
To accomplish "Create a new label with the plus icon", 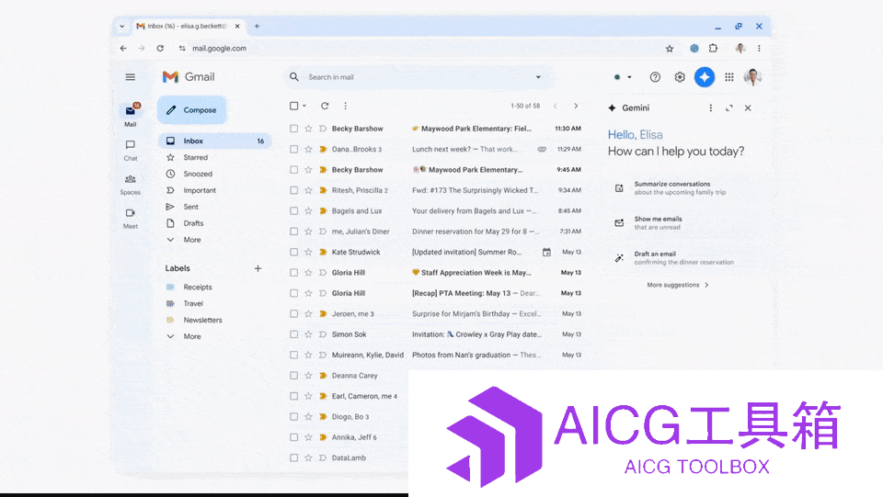I will (x=258, y=268).
